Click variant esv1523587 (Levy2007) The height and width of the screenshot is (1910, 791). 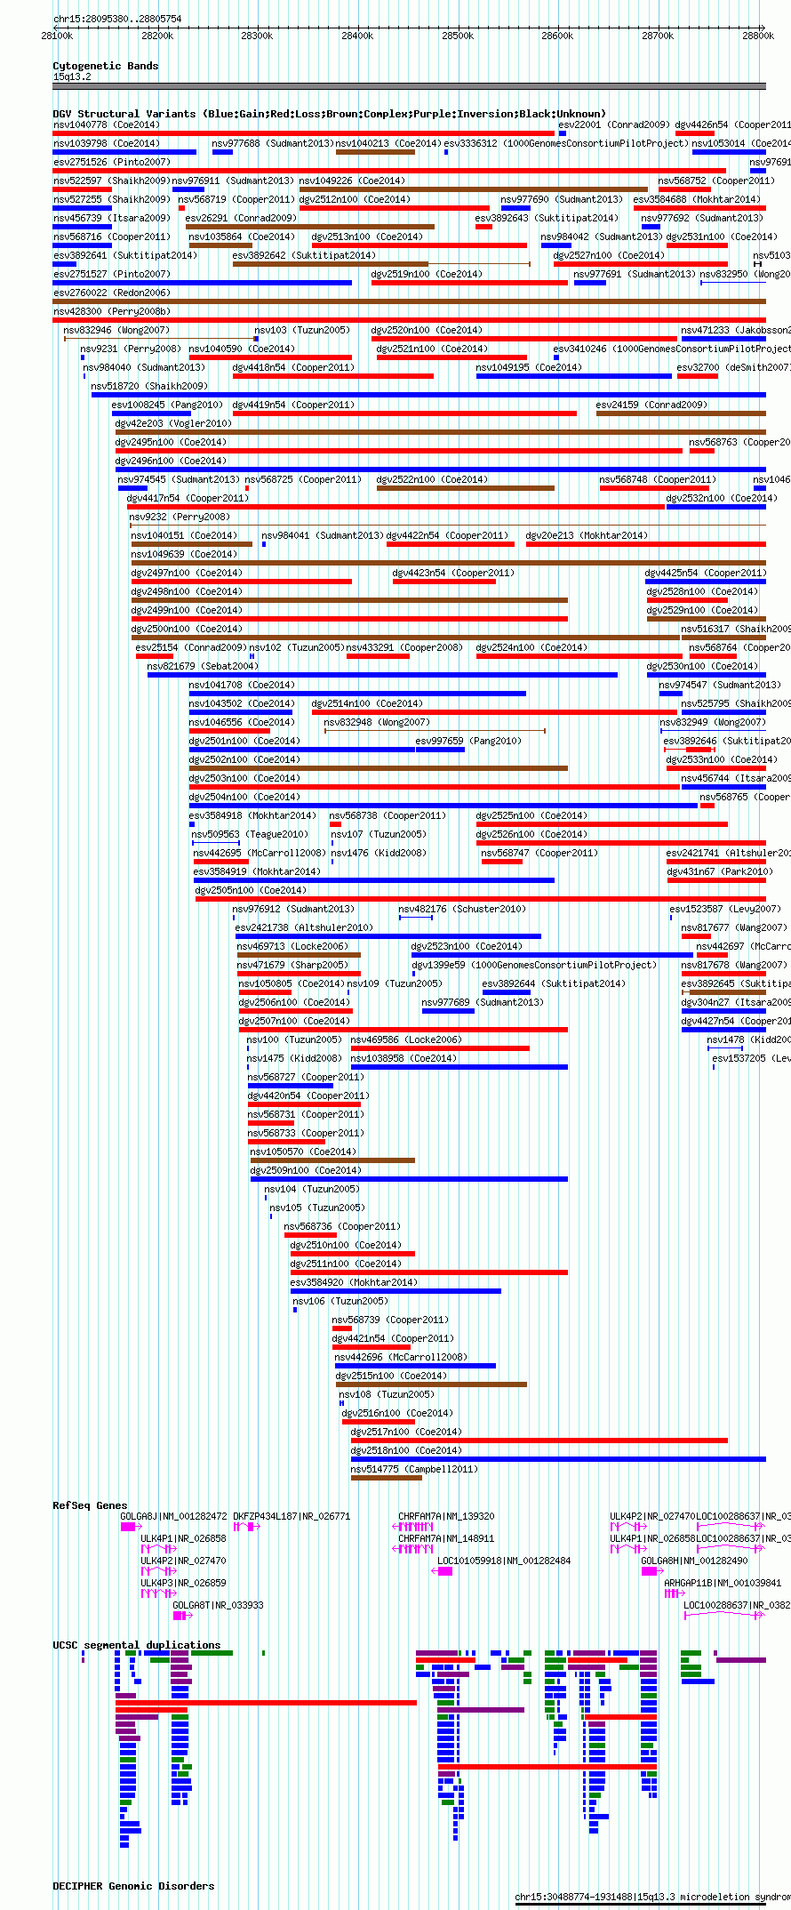pyautogui.click(x=671, y=918)
